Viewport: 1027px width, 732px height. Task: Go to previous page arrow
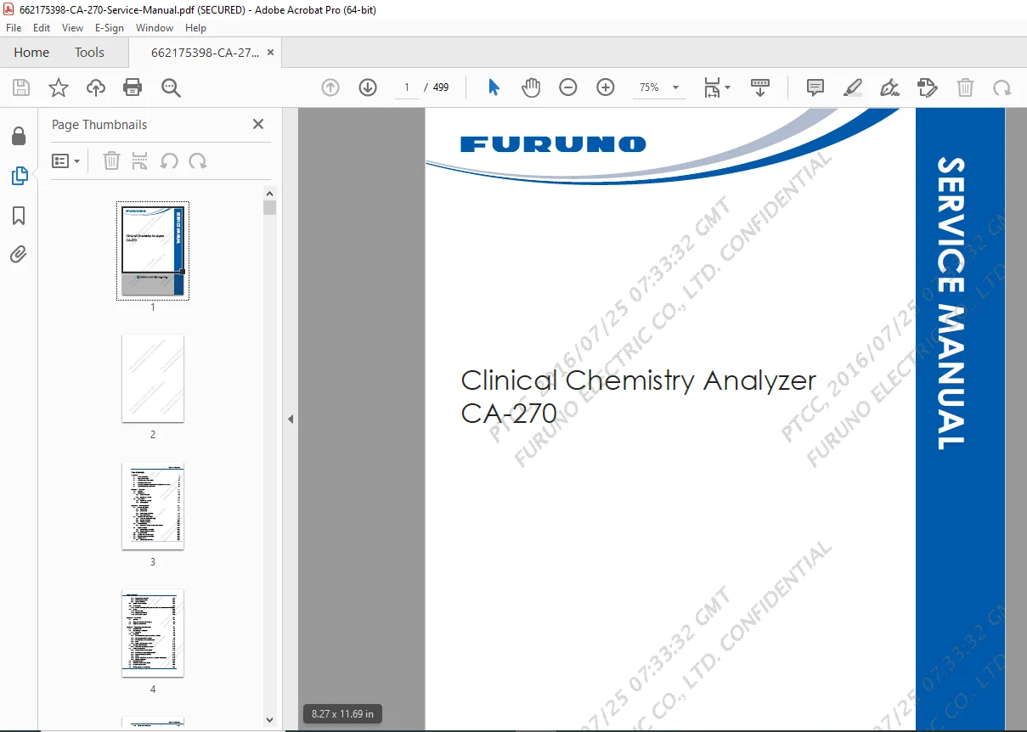click(330, 87)
